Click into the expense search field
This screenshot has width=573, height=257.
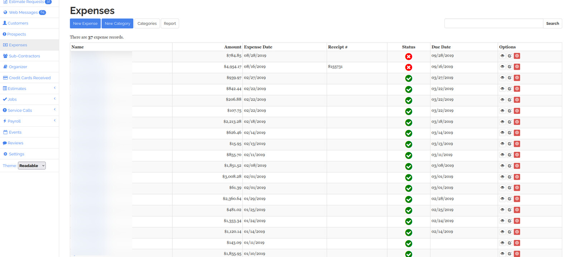494,24
